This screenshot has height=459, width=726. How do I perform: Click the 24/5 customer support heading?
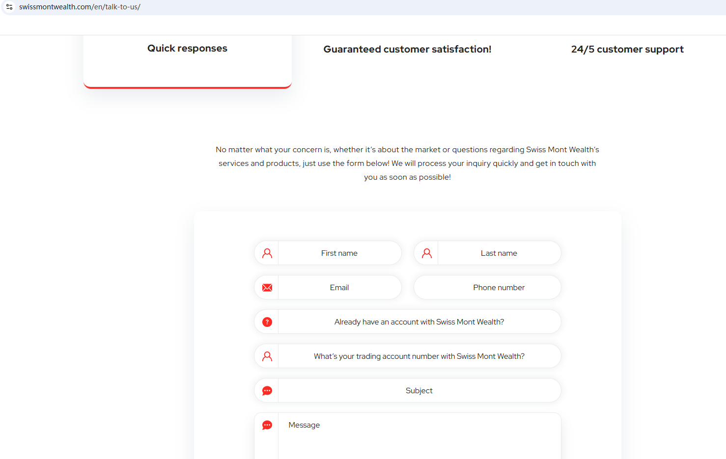(x=627, y=49)
